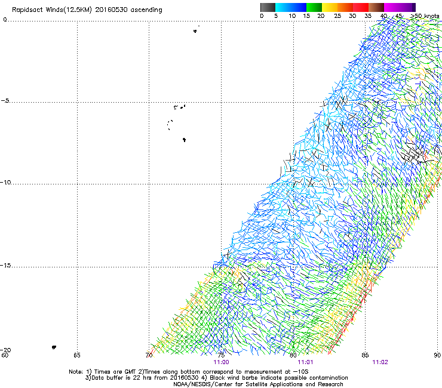Click the yellow 20-25 knots color band
Image resolution: width=442 pixels, height=388 pixels.
[x=330, y=7]
